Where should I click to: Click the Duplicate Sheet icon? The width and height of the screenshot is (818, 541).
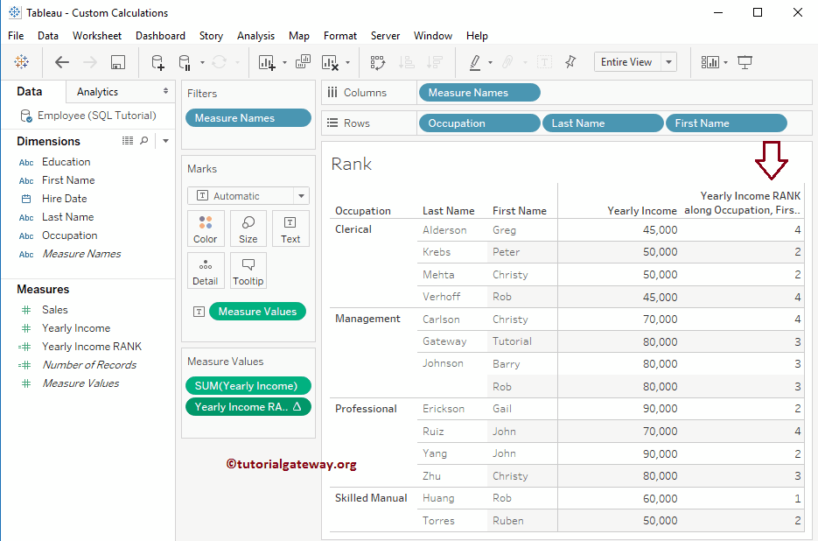pyautogui.click(x=303, y=62)
